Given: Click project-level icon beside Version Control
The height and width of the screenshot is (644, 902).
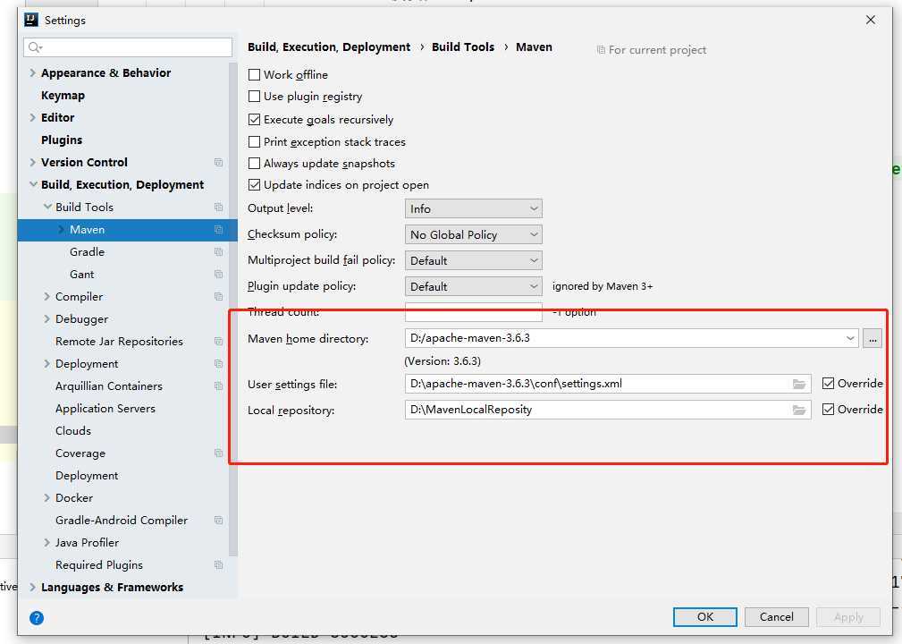Looking at the screenshot, I should coord(219,162).
